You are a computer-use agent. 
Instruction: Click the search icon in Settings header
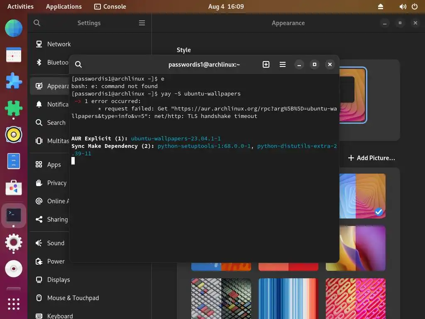37,23
